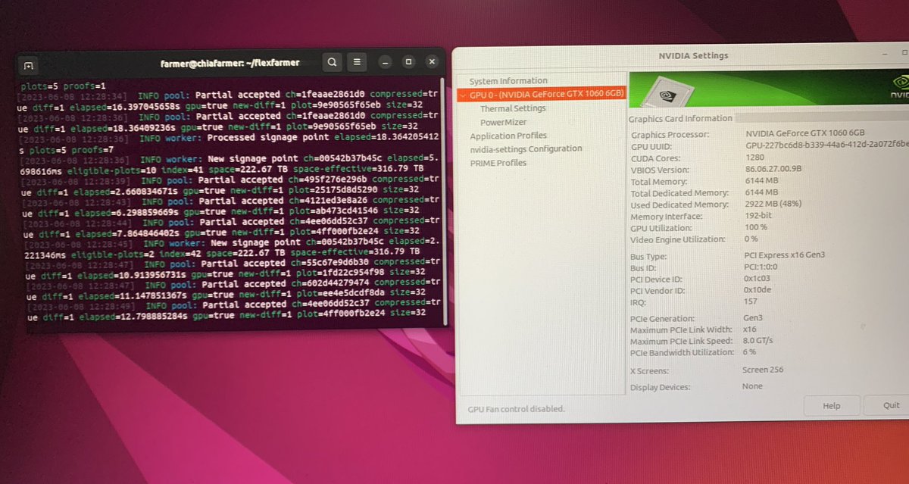
Task: Click PCIe Bandwidth Utilization 6 % value
Action: (x=750, y=352)
